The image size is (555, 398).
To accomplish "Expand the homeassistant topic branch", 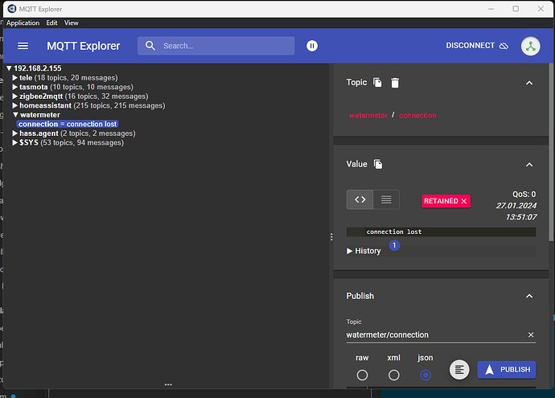I will (14, 105).
